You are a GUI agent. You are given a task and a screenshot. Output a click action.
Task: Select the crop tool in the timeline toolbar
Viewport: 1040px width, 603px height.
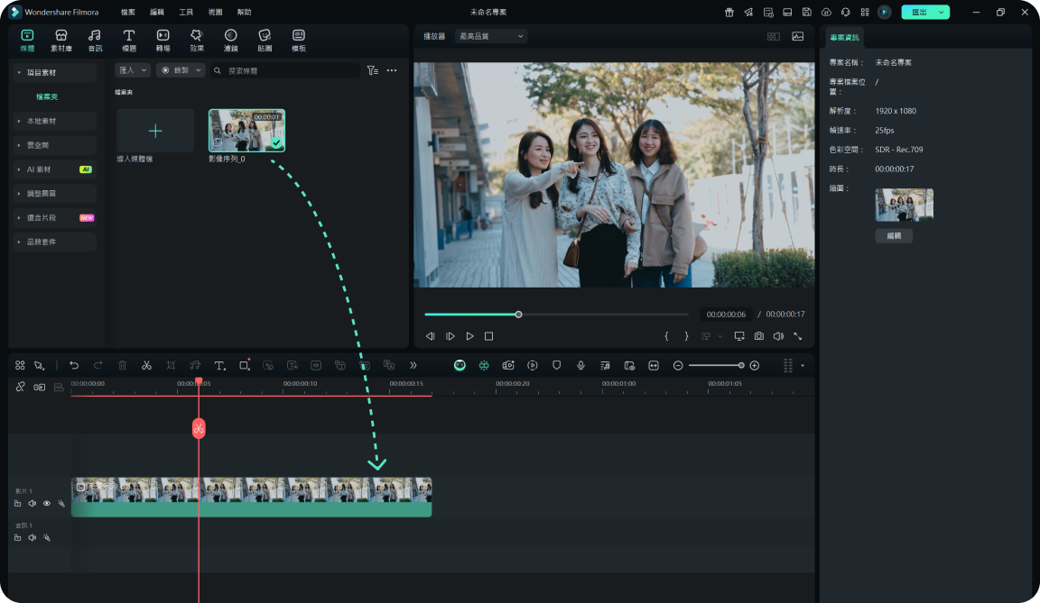pos(171,365)
